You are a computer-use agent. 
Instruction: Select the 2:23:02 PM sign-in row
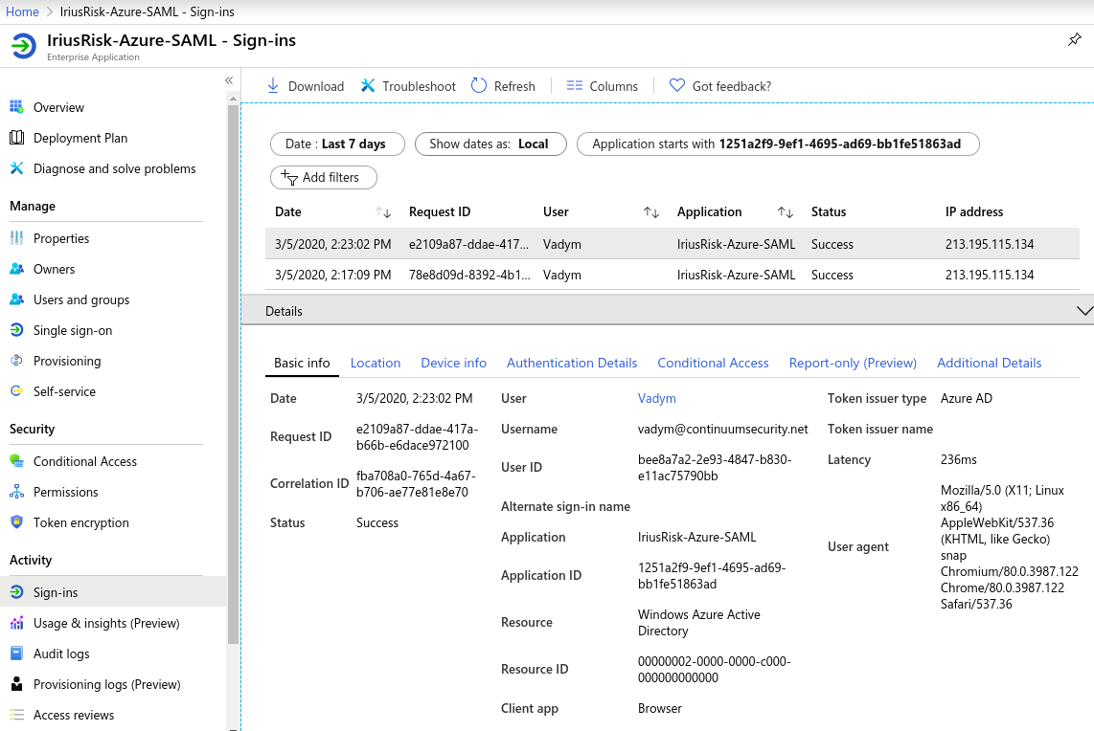coord(672,245)
